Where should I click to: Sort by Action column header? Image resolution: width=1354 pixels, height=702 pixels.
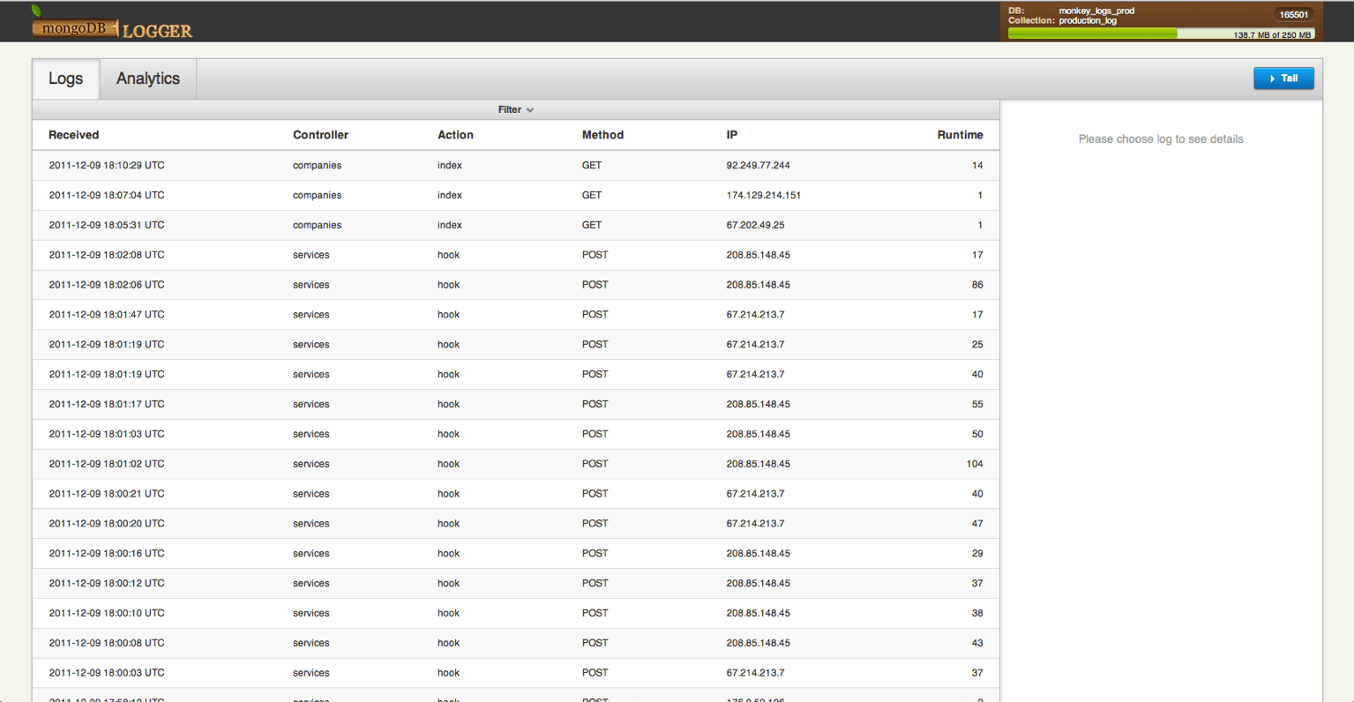[455, 135]
